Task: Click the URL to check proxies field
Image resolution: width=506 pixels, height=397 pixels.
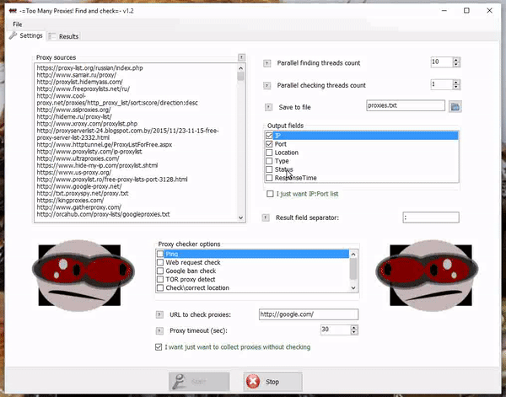Action: click(x=308, y=314)
